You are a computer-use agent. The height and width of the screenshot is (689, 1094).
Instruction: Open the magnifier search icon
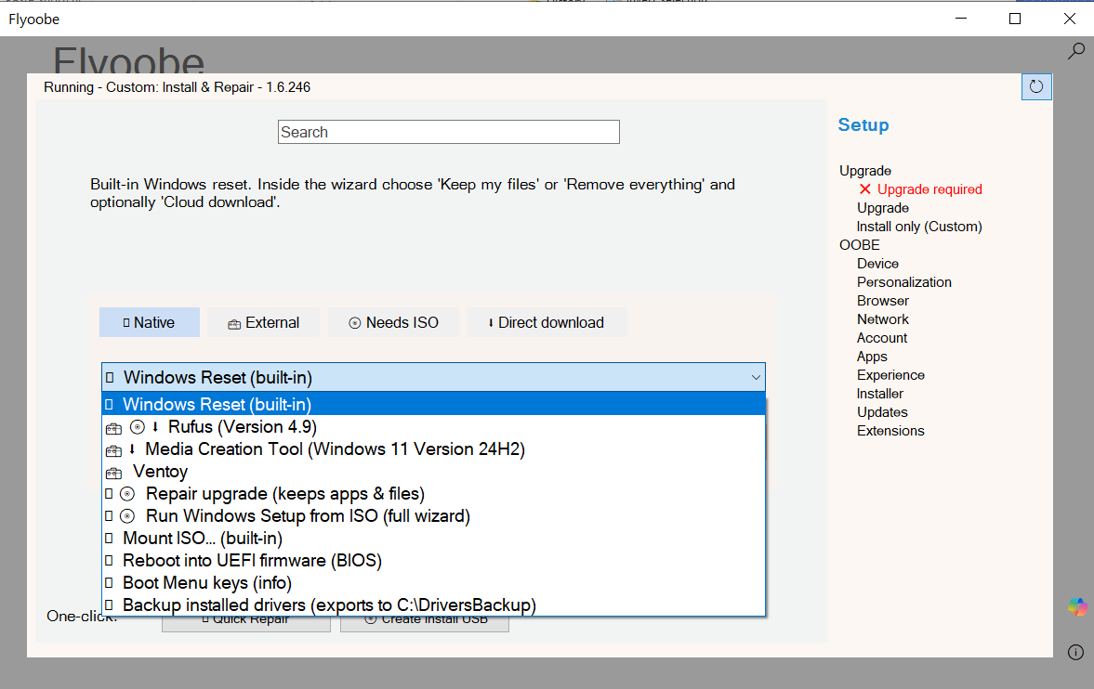click(1075, 51)
